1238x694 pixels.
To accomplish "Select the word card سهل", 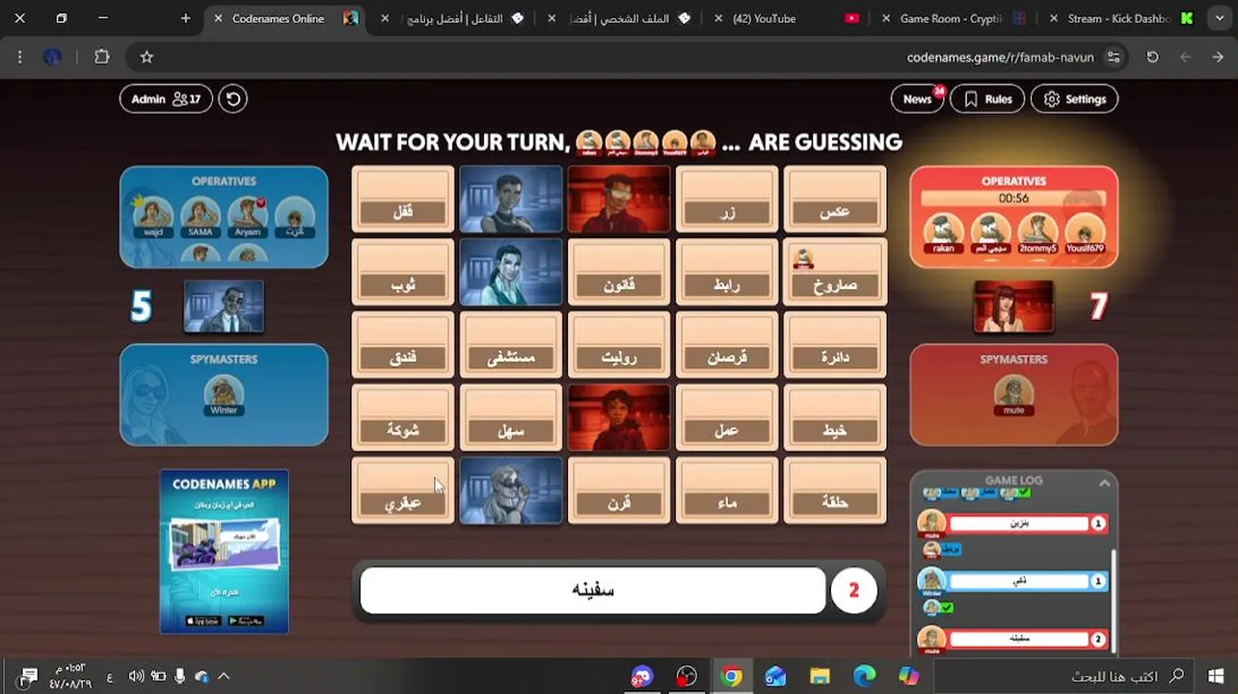I will [511, 417].
